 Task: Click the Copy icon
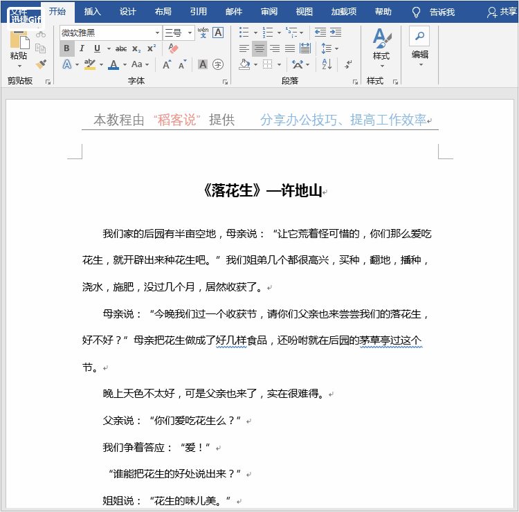[40, 48]
